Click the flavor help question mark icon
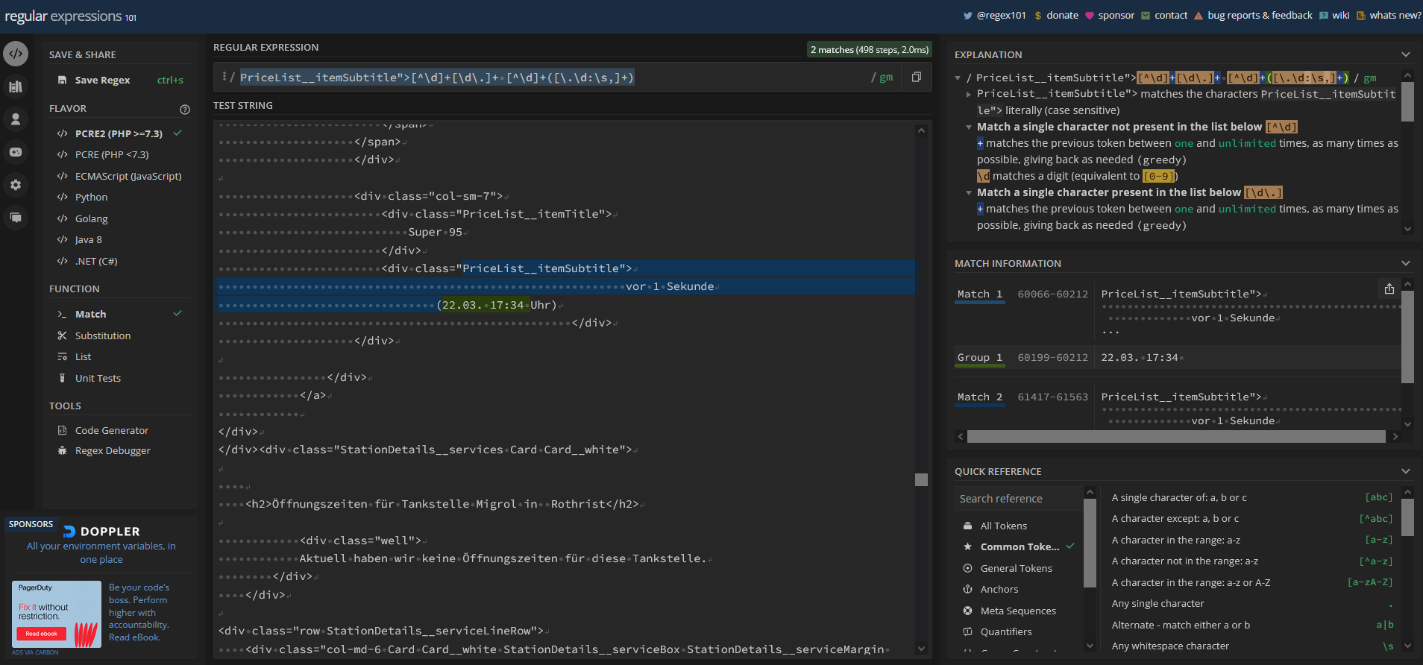The image size is (1423, 665). click(x=185, y=109)
